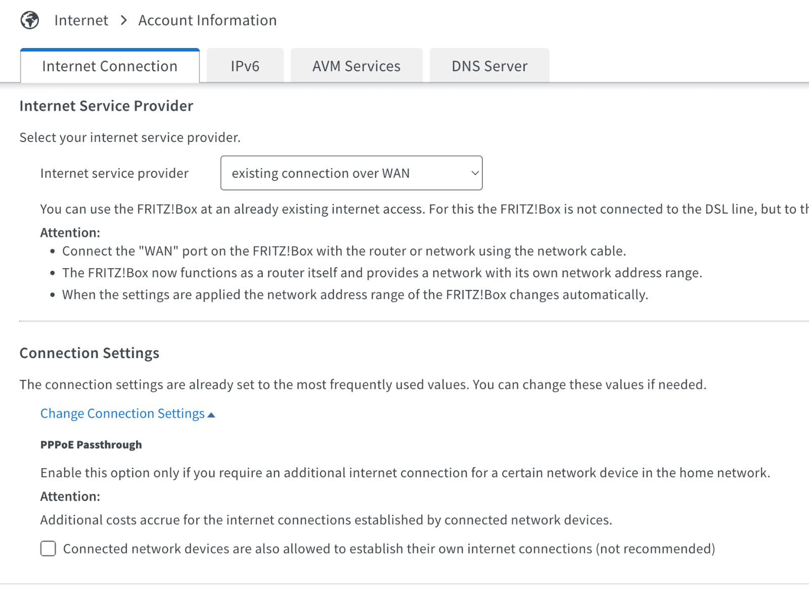Click the 'Connect the WAN port' bullet text

click(x=344, y=251)
